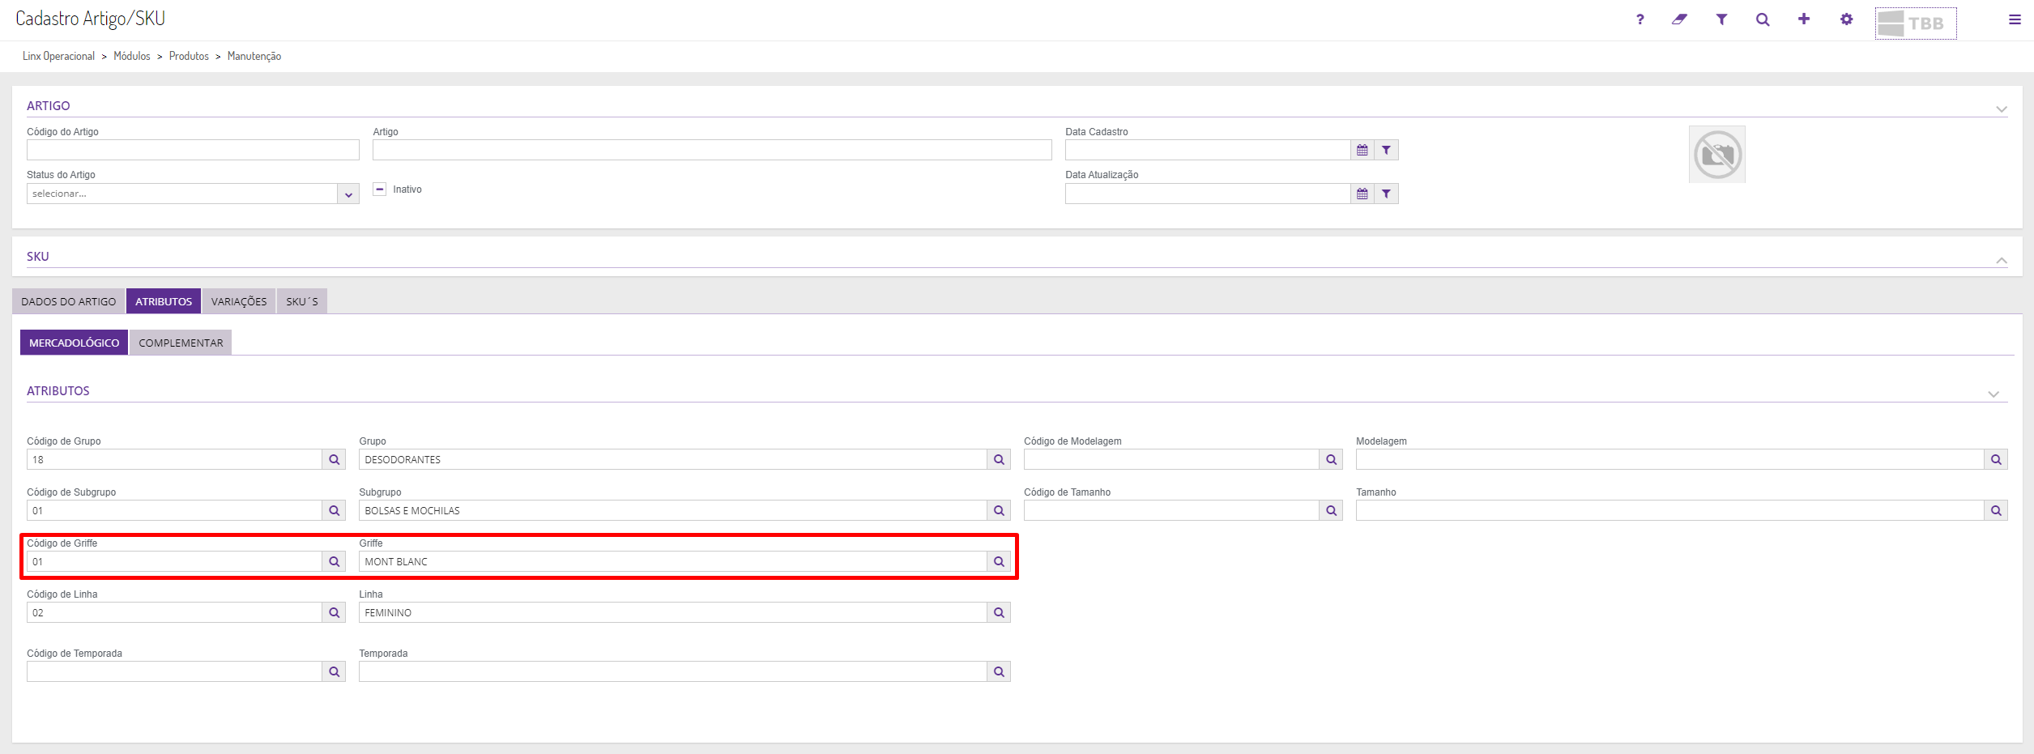Image resolution: width=2034 pixels, height=754 pixels.
Task: Click the Código do Artigo input field
Action: [193, 150]
